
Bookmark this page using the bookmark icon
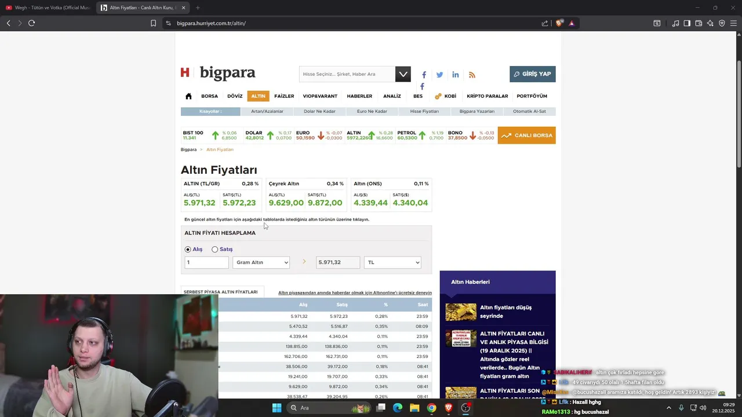point(153,23)
